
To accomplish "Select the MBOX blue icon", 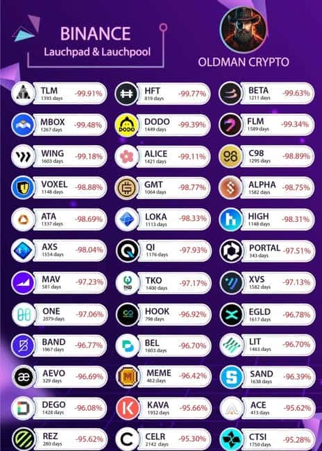I will pyautogui.click(x=23, y=125).
